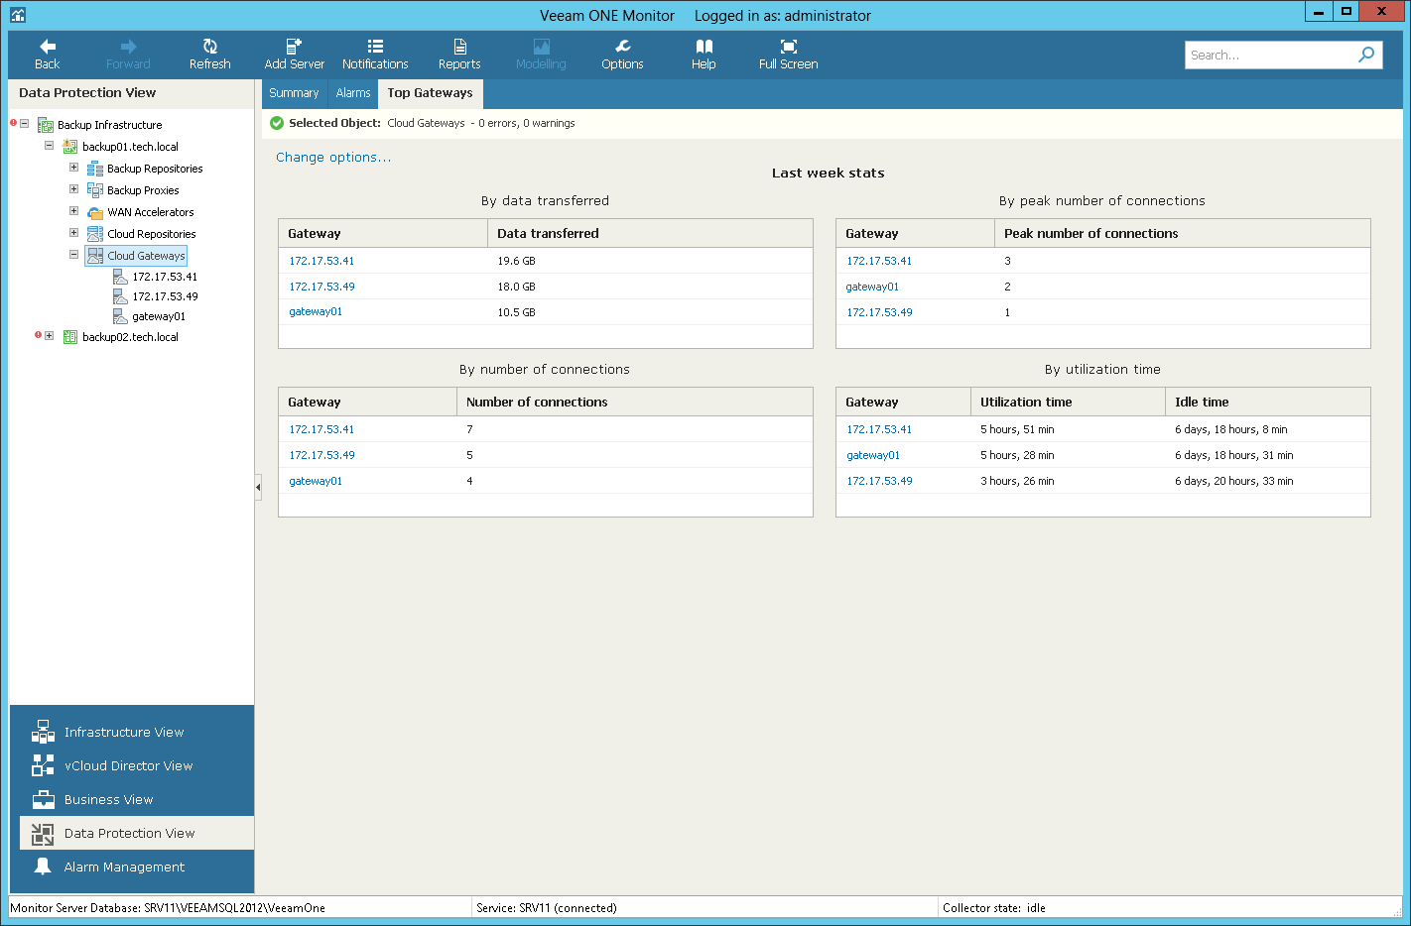Open 172.17.53.41 in data transferred table
The width and height of the screenshot is (1411, 926).
(321, 261)
